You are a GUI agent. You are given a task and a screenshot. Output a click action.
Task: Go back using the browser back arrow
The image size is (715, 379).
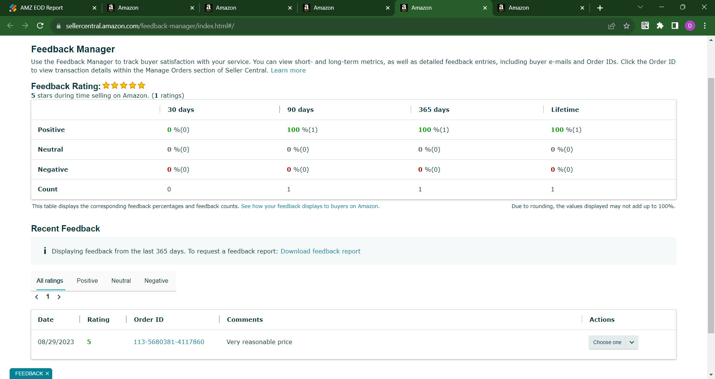click(10, 26)
